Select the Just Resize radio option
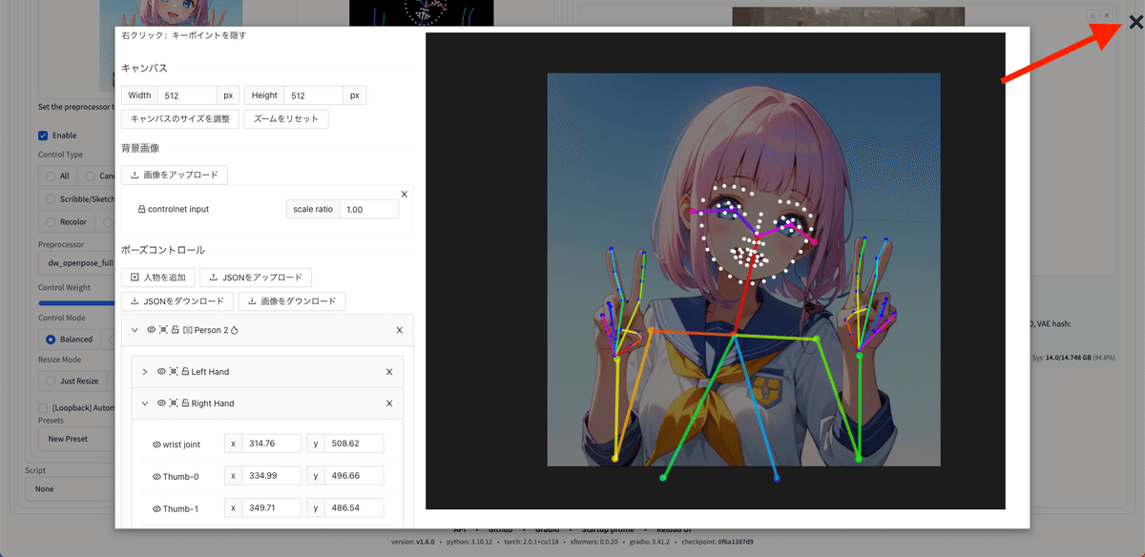1145x557 pixels. pos(51,381)
